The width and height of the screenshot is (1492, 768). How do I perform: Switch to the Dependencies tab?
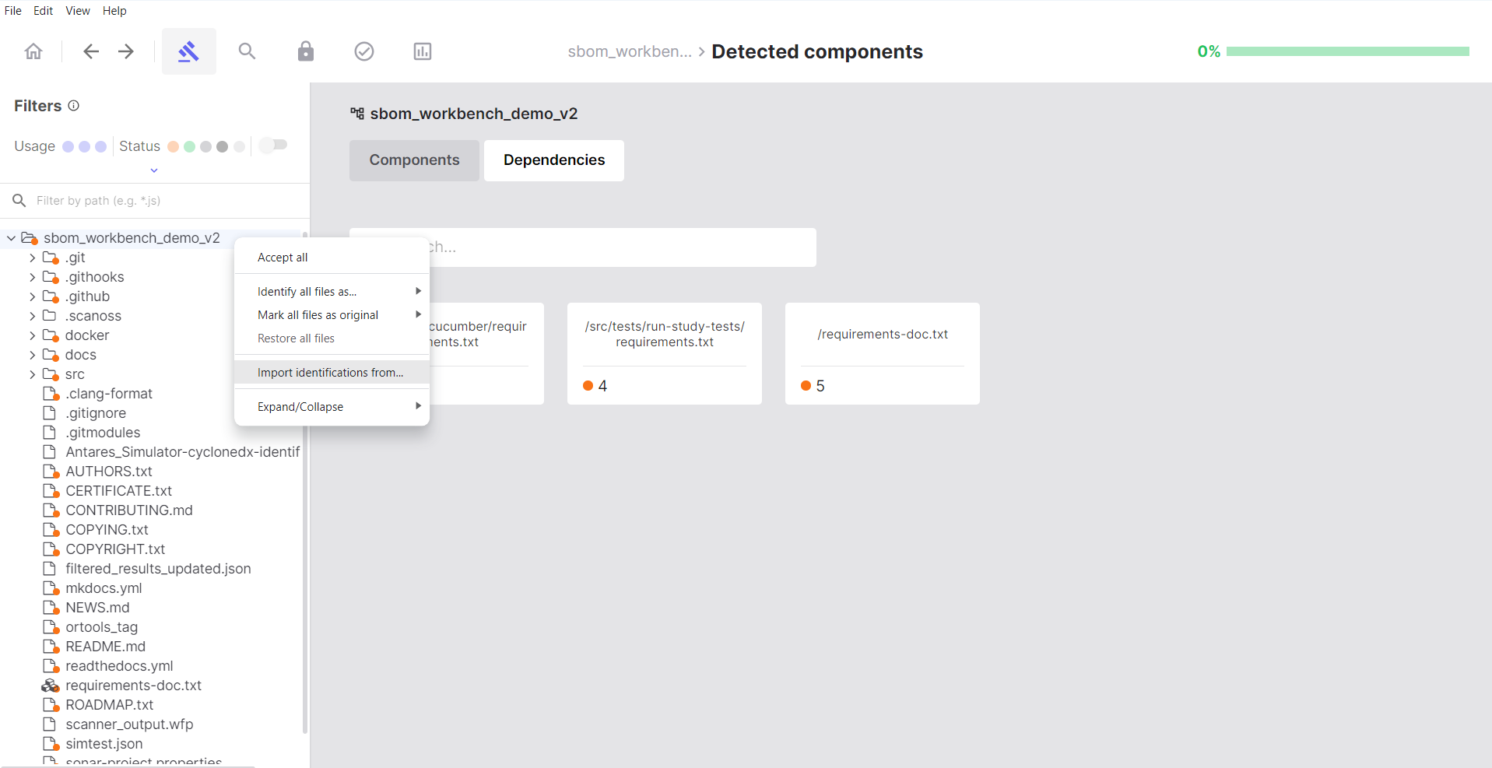coord(554,160)
